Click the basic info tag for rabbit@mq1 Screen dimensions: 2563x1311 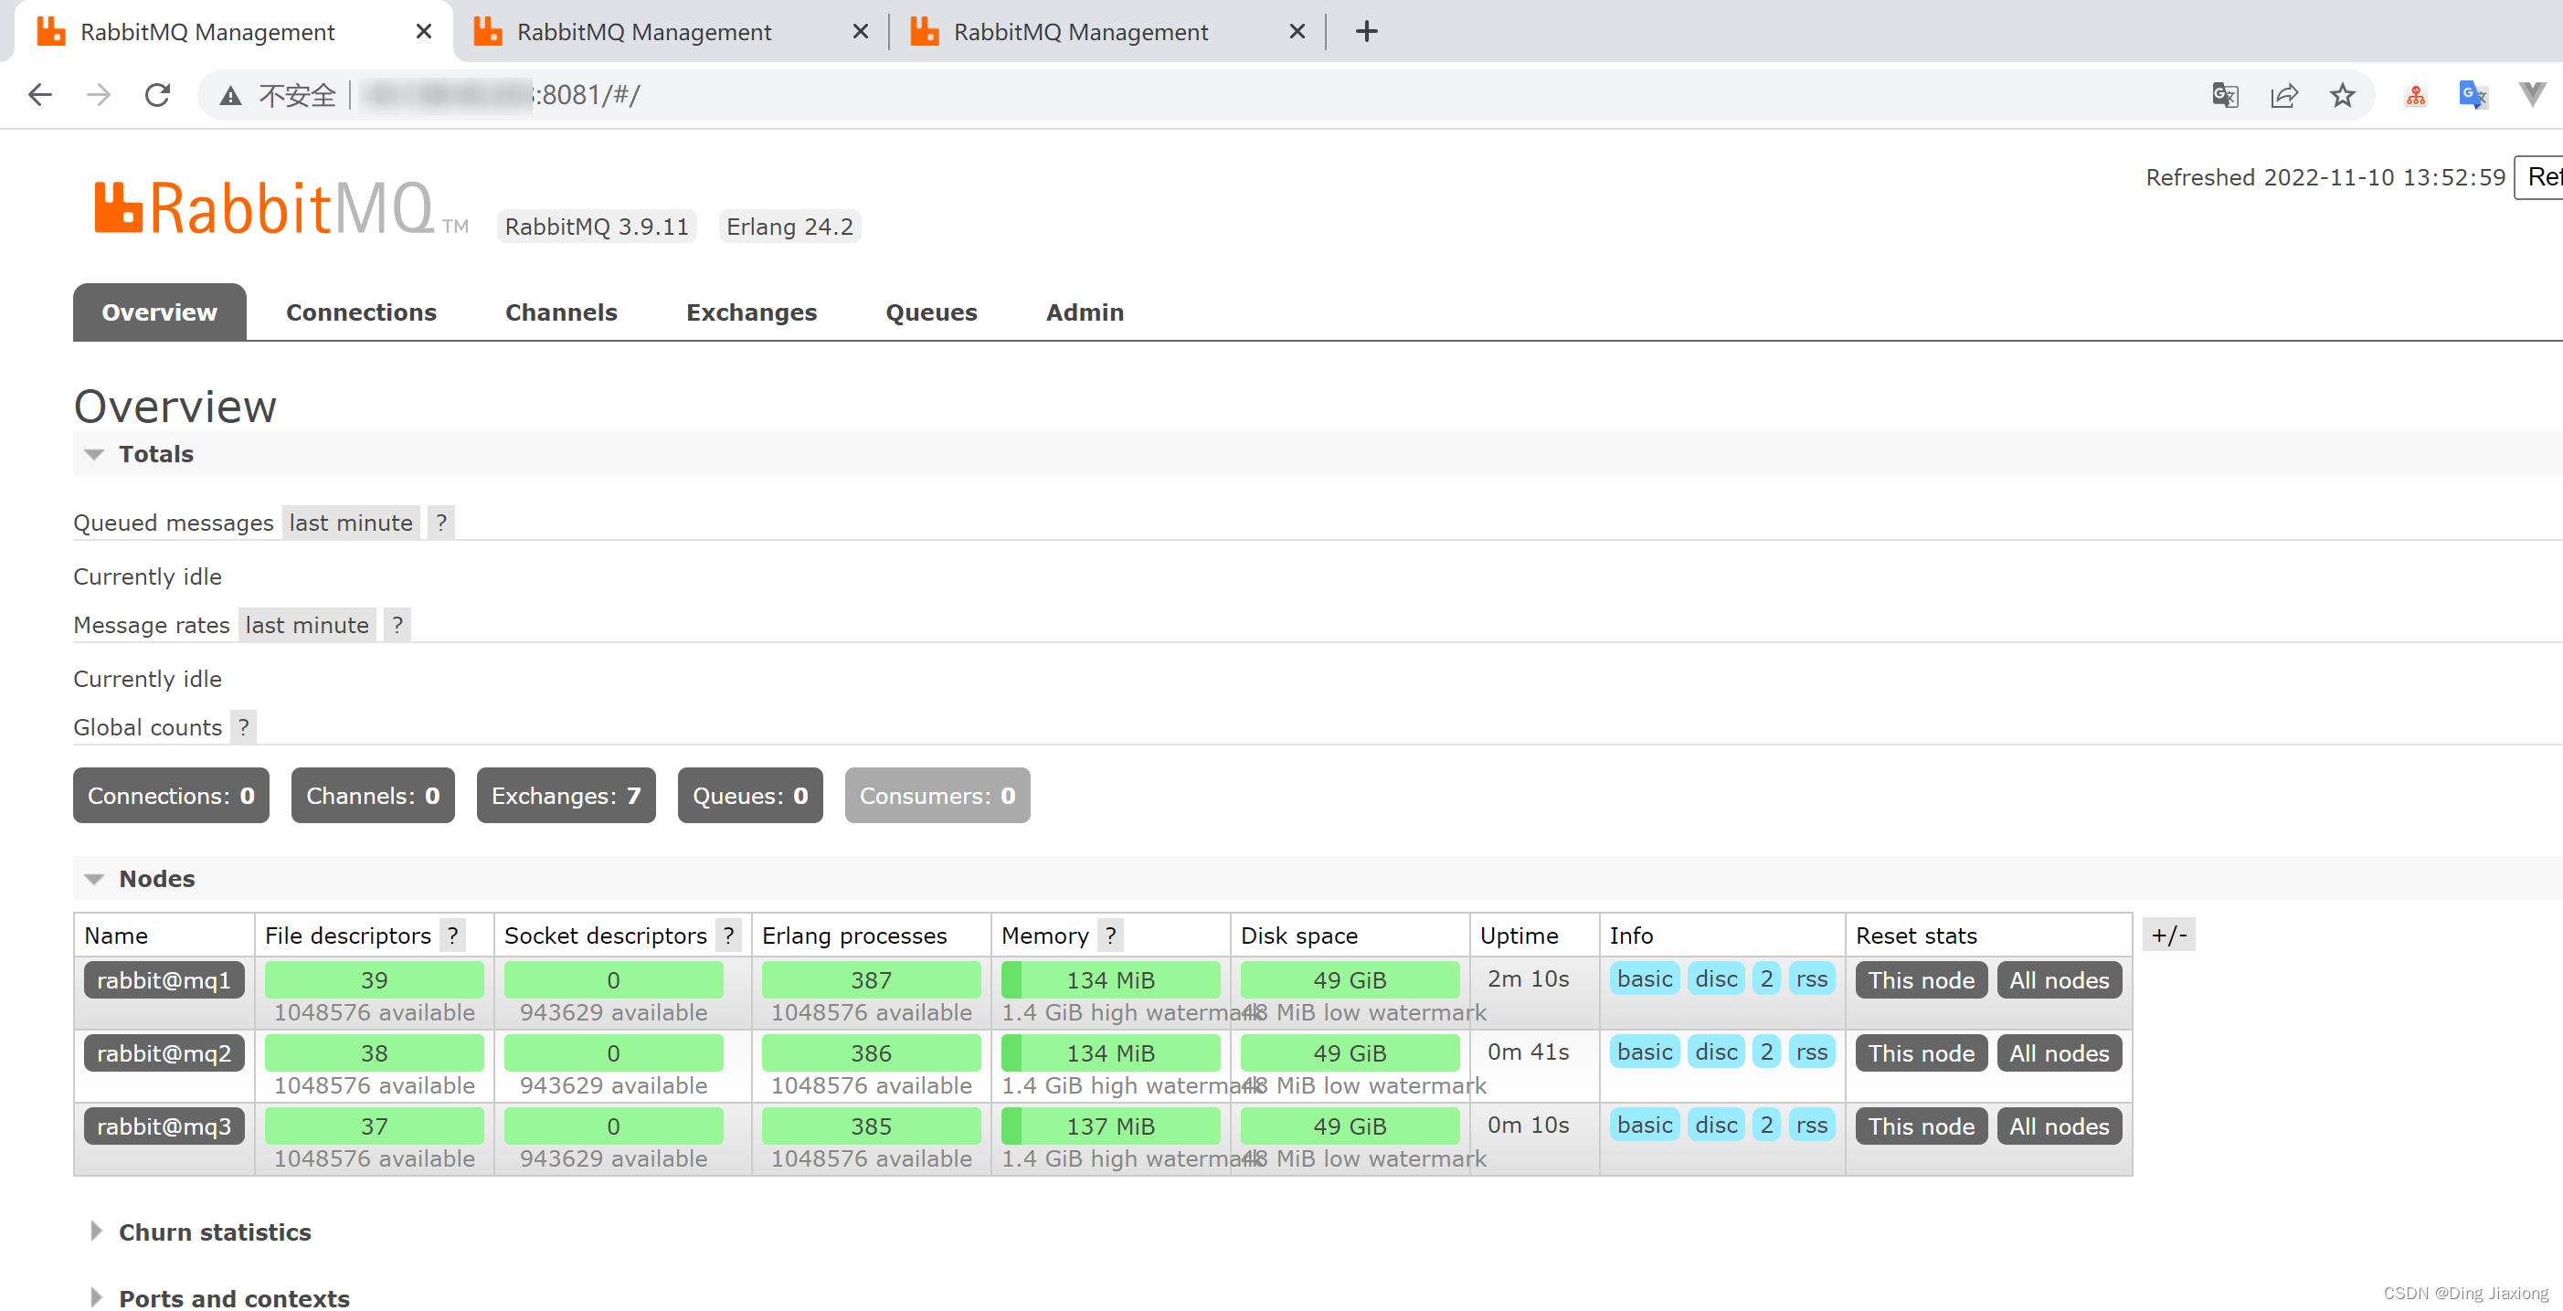1645,978
